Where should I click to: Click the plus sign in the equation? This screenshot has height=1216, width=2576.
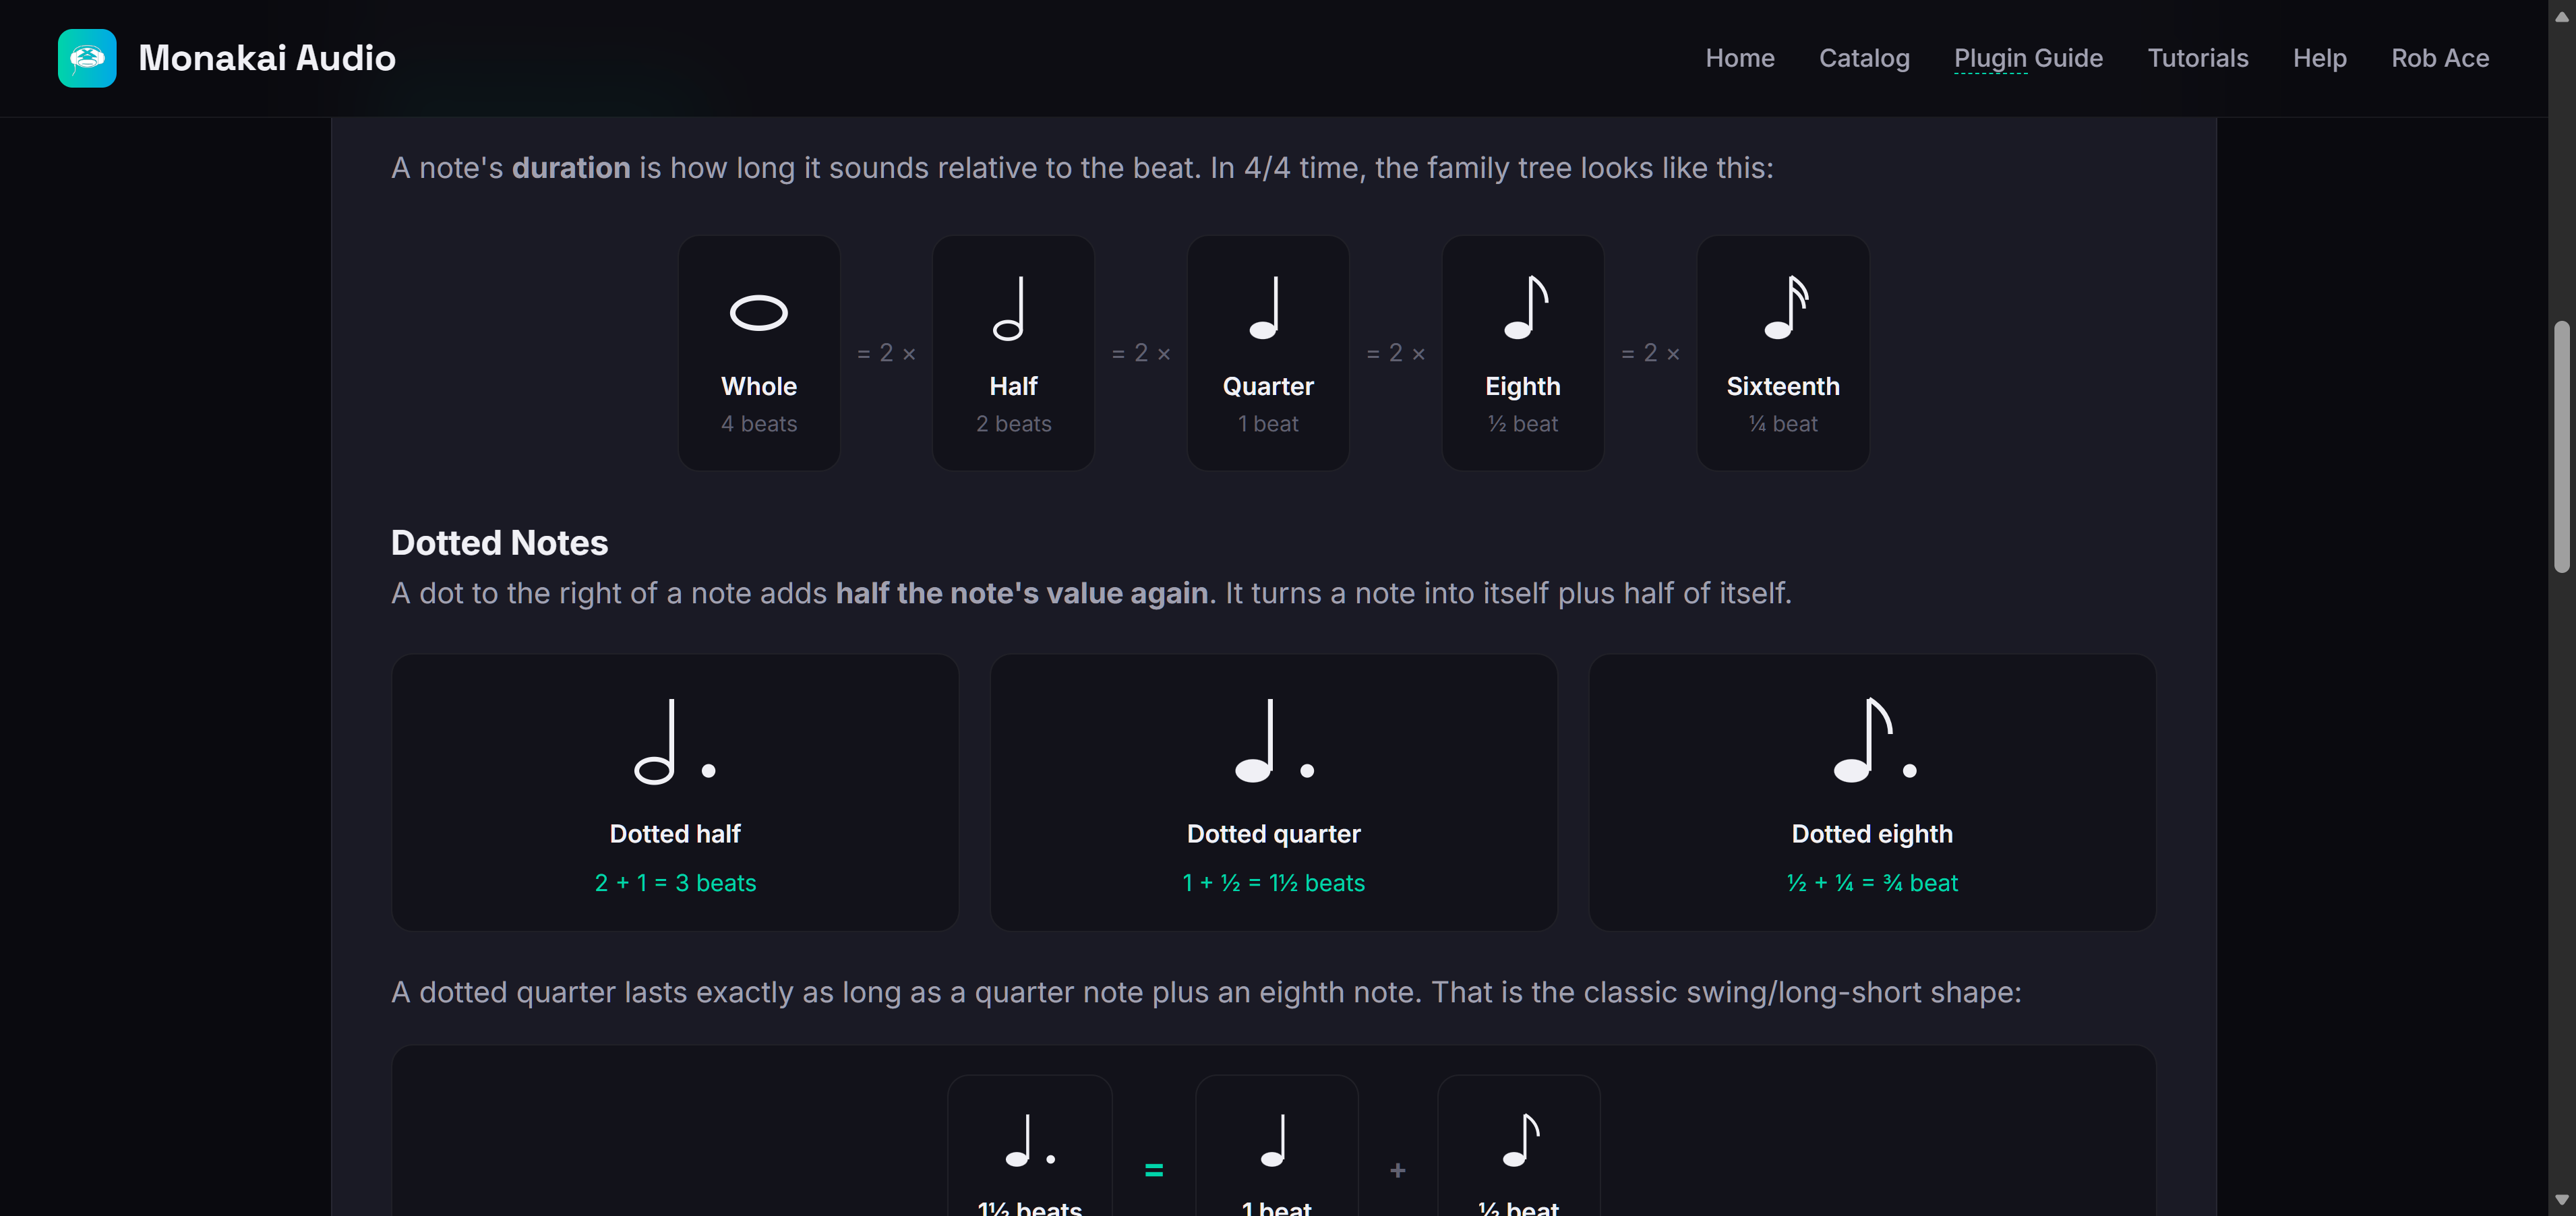point(1398,1170)
